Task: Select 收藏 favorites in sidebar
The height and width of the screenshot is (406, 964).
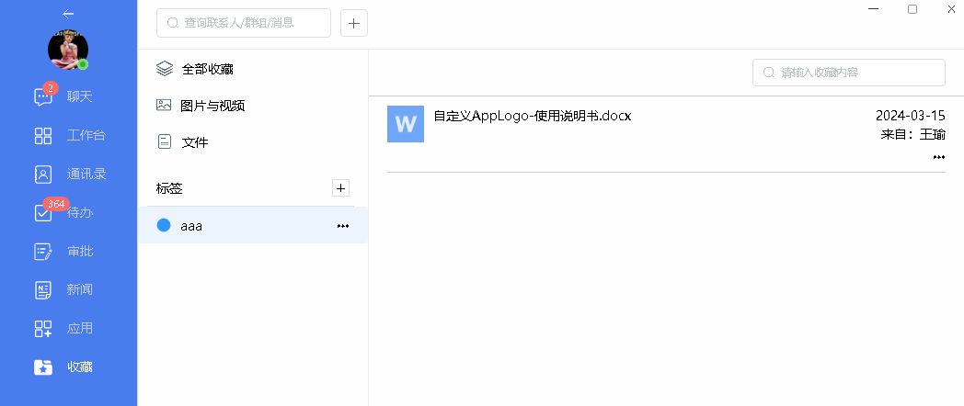Action: click(68, 367)
